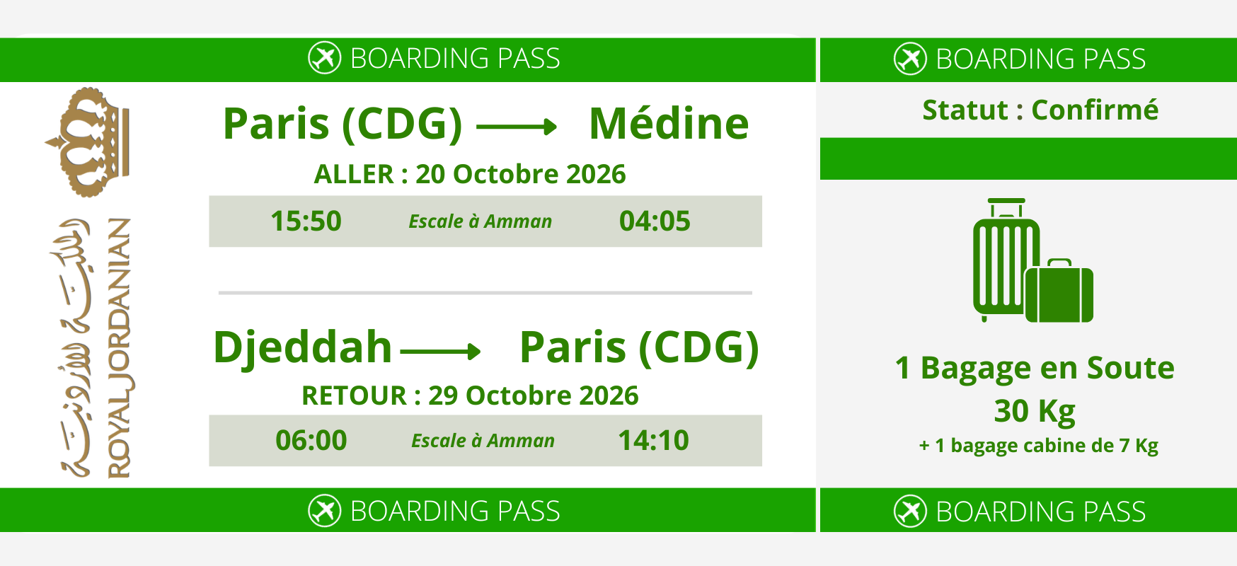Click the arrow after Djeddah

point(441,351)
